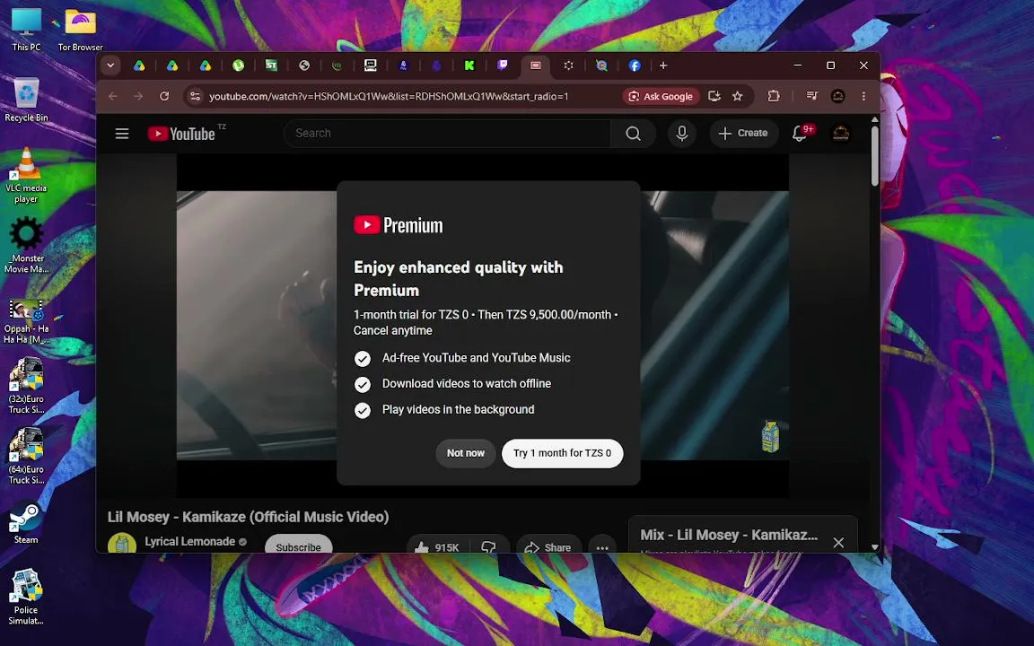This screenshot has height=646, width=1034.
Task: Select the (32x)Euro Truck Si... desktop icon
Action: pos(26,387)
